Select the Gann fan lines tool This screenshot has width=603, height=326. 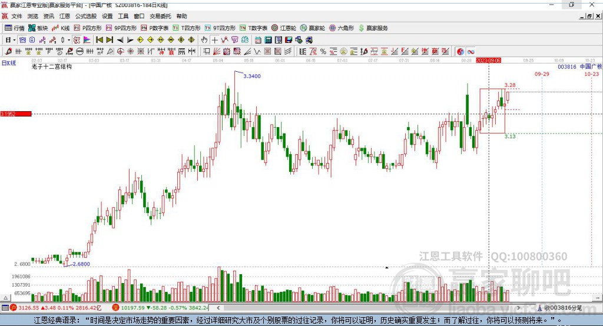click(x=217, y=52)
